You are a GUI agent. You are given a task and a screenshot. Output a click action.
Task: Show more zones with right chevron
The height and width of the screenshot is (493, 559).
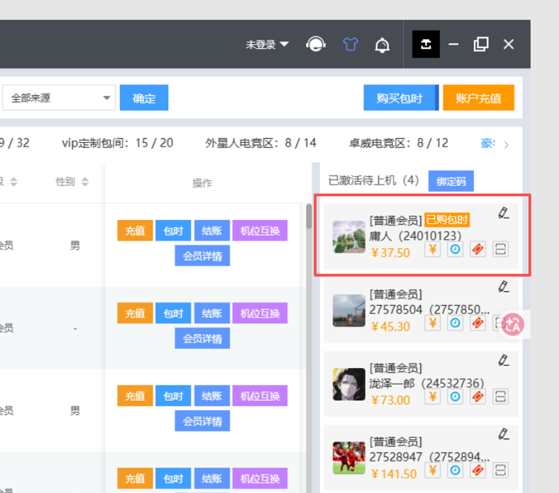point(506,145)
